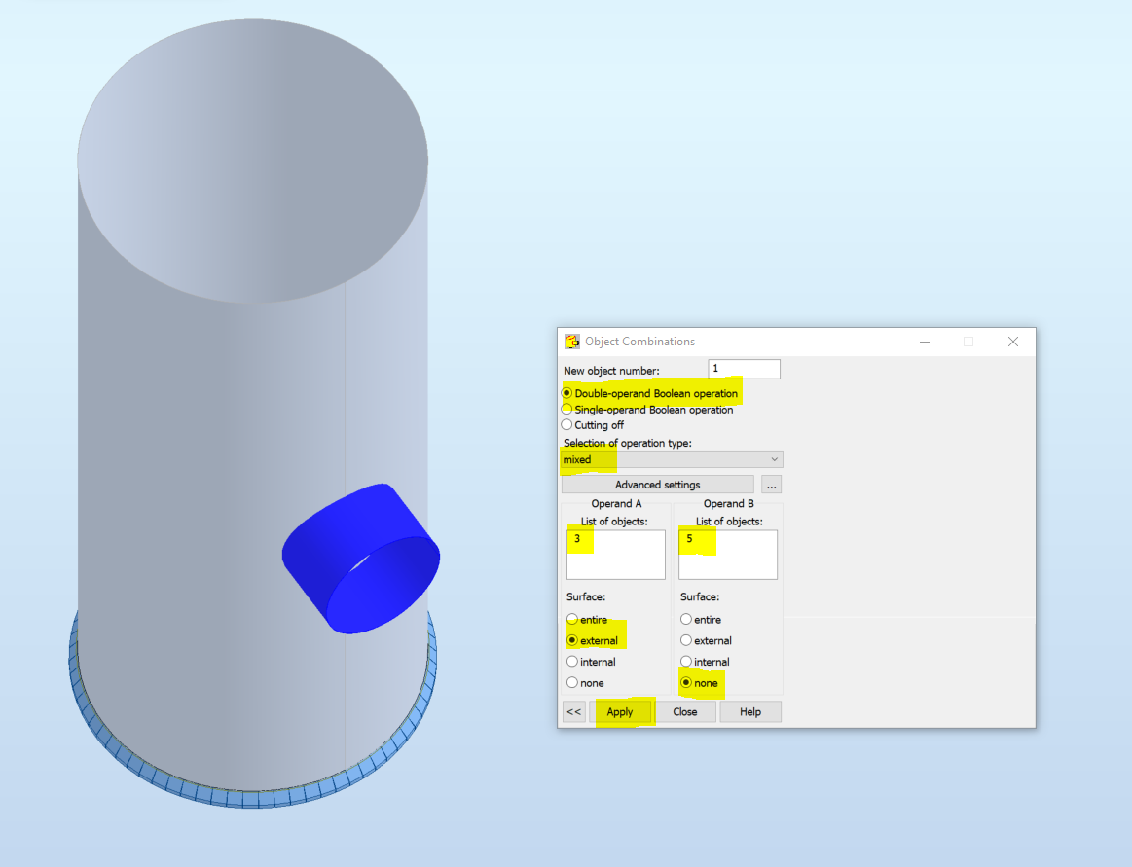Open Help for Object Combinations

(x=749, y=711)
